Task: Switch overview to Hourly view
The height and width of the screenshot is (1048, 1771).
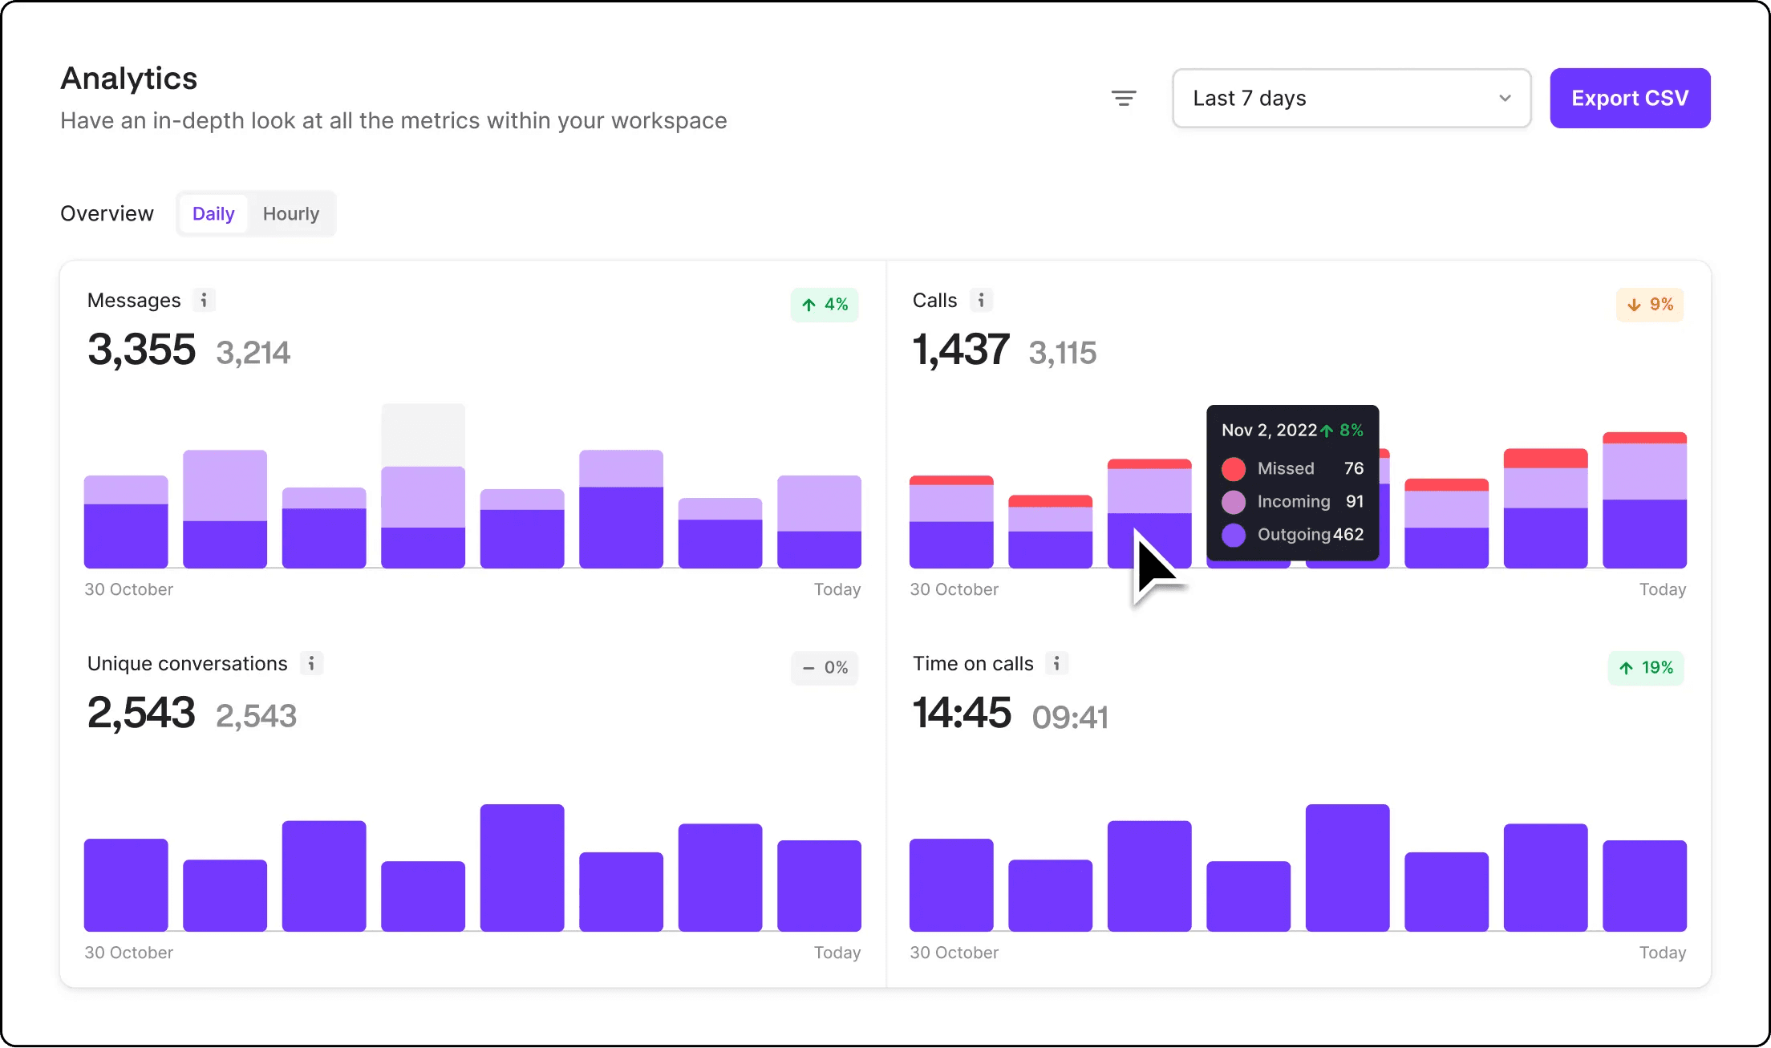Action: coord(290,214)
